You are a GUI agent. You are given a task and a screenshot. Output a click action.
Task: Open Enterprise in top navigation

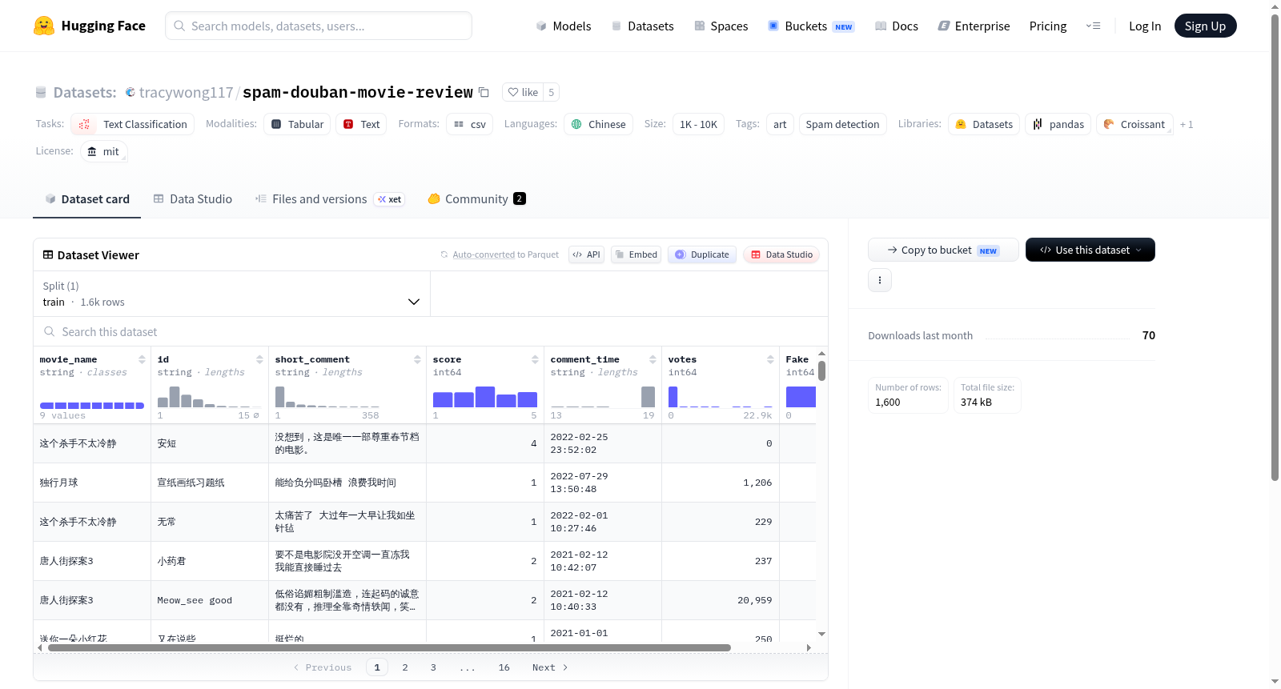click(974, 26)
